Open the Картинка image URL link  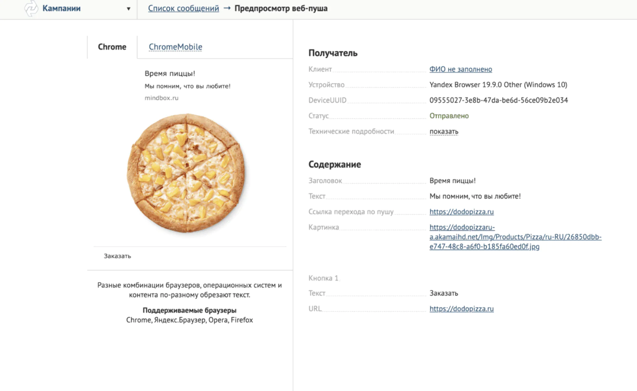coord(515,237)
